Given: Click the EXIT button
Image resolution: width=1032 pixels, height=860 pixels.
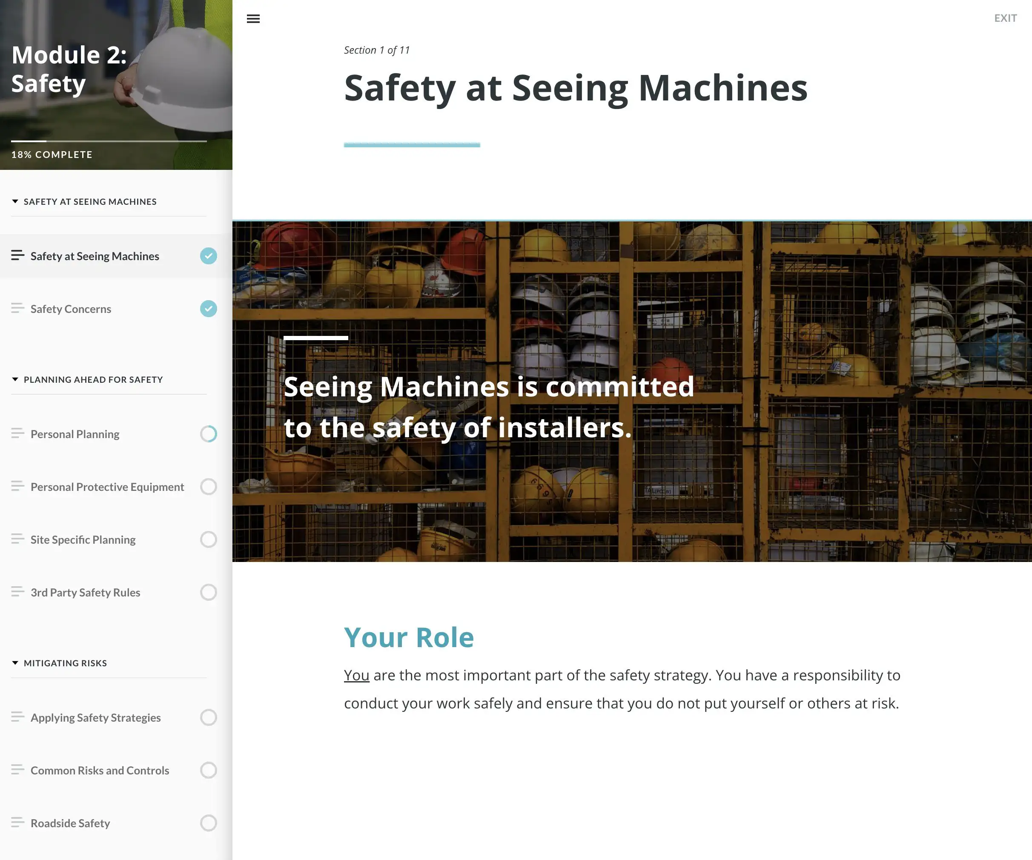Looking at the screenshot, I should [x=1006, y=18].
